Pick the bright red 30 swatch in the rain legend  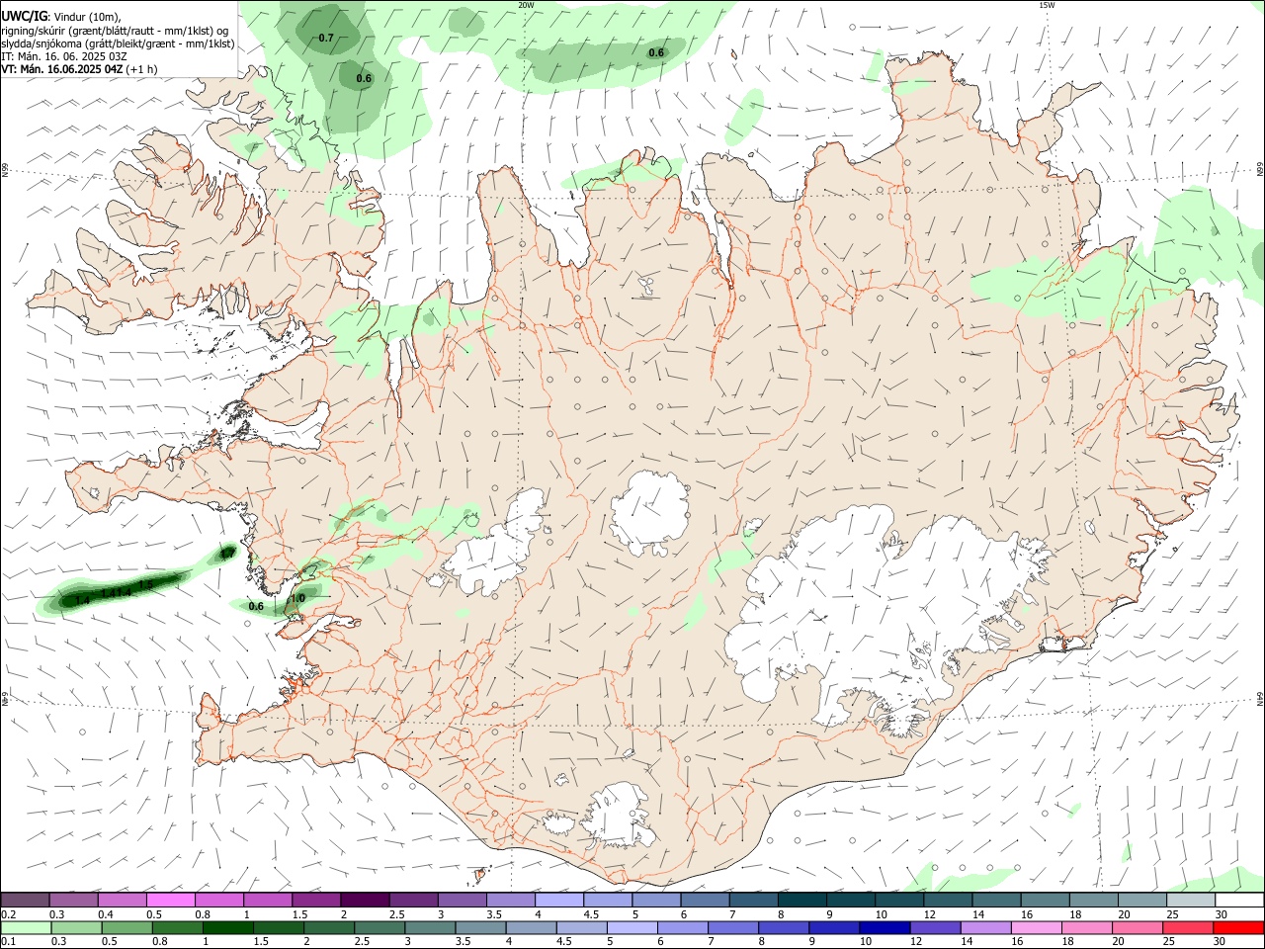(1238, 928)
